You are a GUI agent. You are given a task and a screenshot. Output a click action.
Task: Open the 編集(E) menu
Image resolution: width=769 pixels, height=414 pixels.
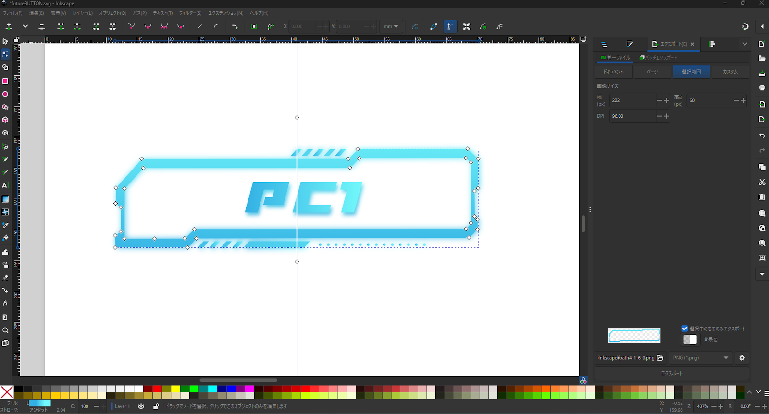[37, 13]
